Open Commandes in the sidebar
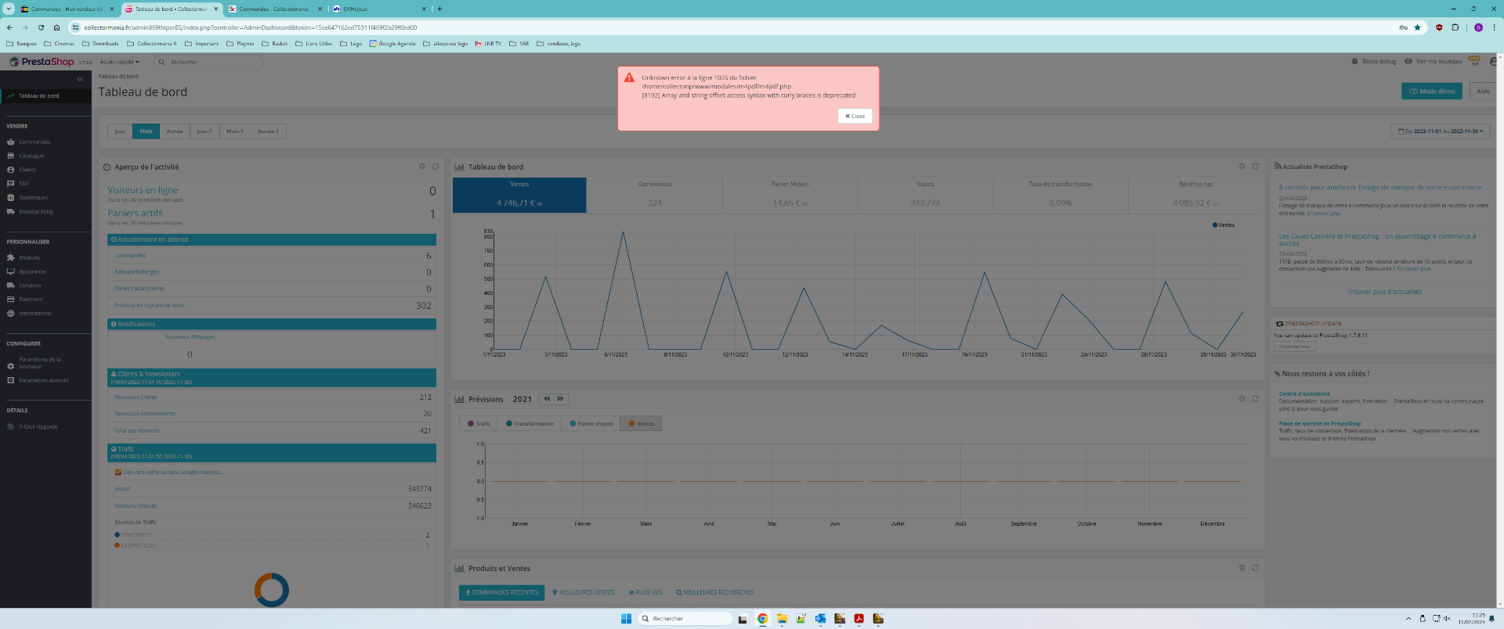 [34, 142]
